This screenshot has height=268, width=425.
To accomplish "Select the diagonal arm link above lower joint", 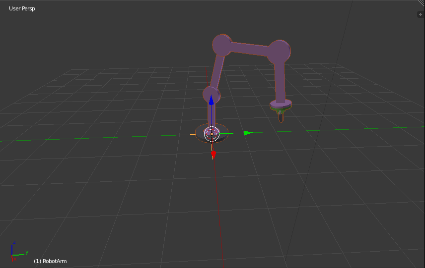I will click(x=217, y=72).
